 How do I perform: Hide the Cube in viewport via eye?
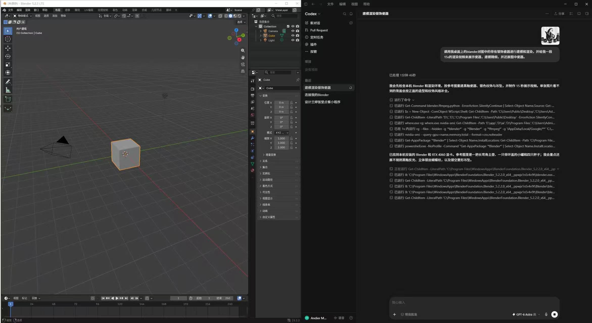293,36
